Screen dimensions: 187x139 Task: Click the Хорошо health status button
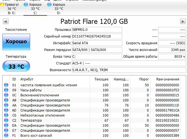coord(16,42)
